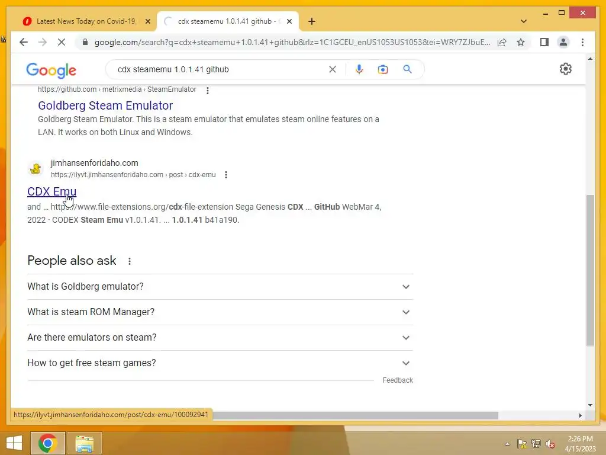Click the browser address bar URL

point(292,42)
